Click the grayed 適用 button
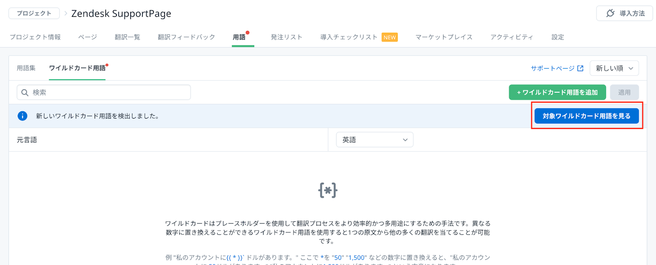Image resolution: width=656 pixels, height=265 pixels. [624, 92]
